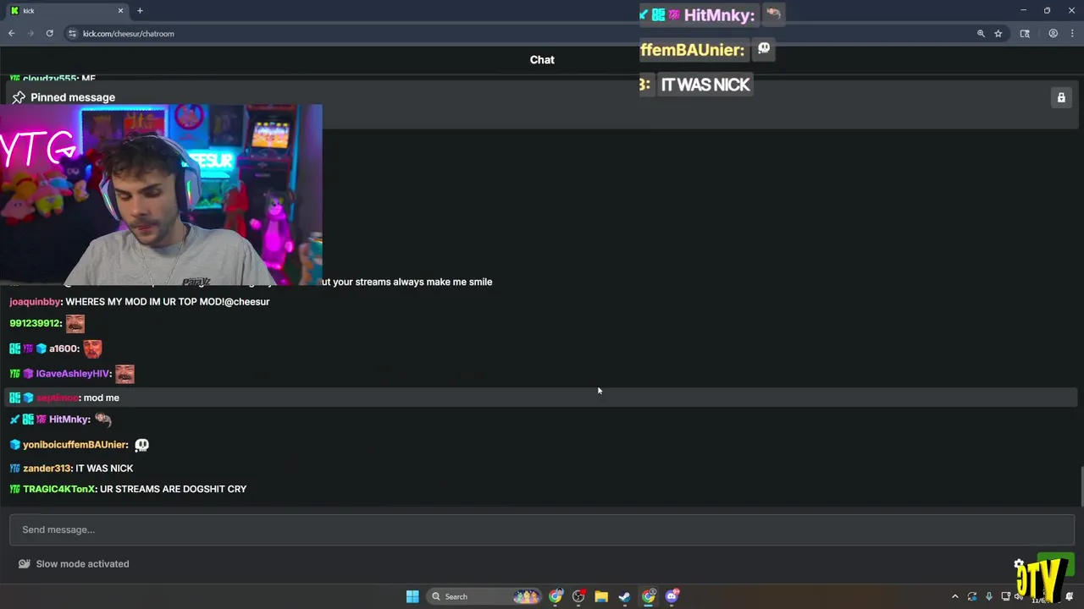
Task: Open the Windows Start menu
Action: (412, 596)
